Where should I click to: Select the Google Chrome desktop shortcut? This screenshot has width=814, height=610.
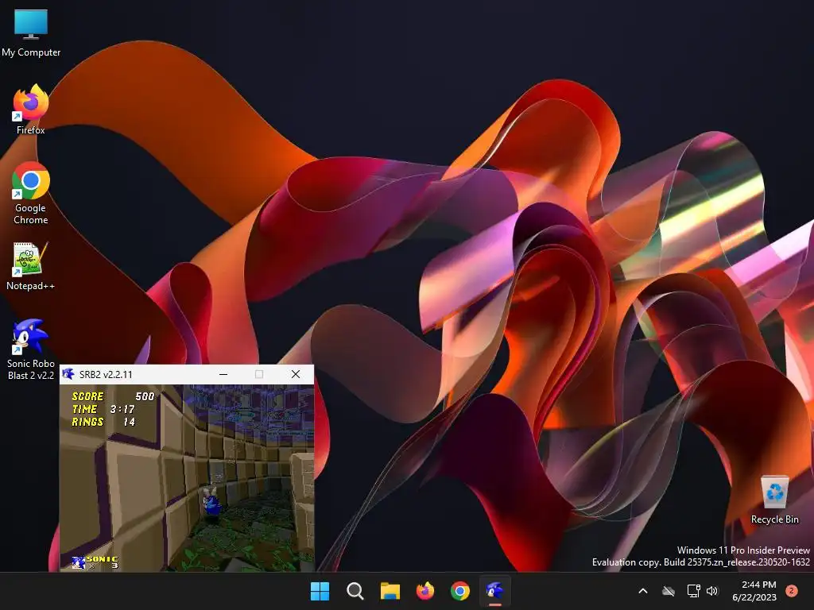pyautogui.click(x=31, y=193)
